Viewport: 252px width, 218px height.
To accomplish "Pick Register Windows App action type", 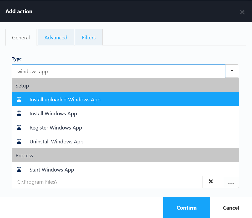I will 125,127.
